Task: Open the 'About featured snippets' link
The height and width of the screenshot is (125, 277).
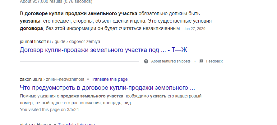Action: pos(171,61)
